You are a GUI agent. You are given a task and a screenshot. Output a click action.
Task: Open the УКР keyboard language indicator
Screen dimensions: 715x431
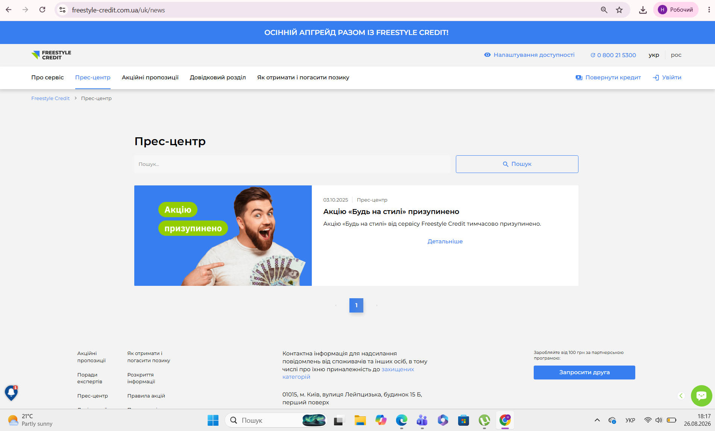[x=630, y=420]
